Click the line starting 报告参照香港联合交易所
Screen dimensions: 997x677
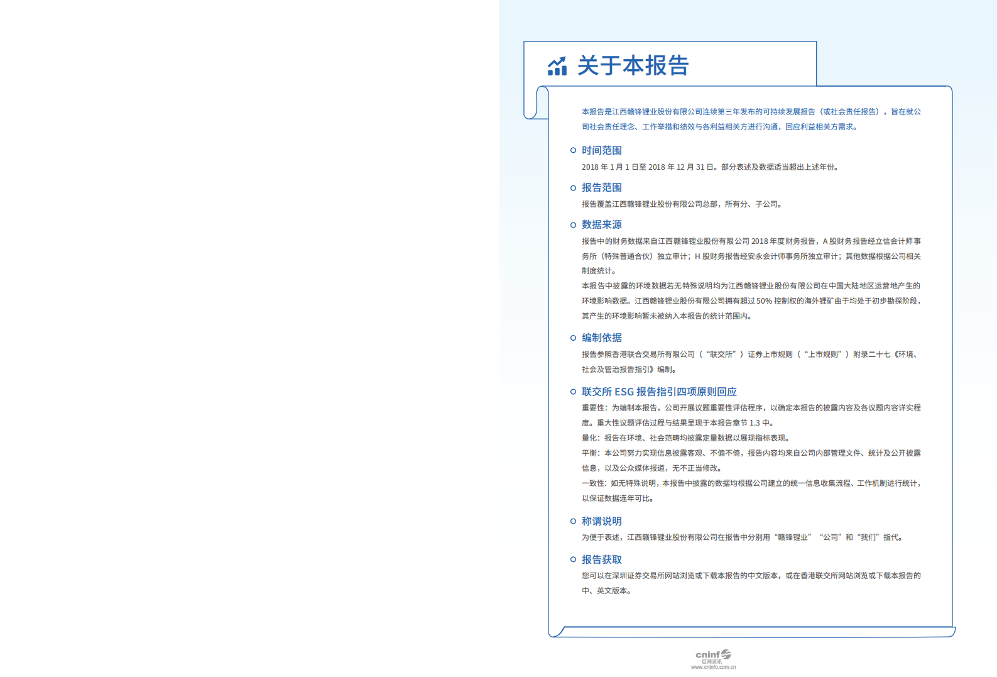751,355
